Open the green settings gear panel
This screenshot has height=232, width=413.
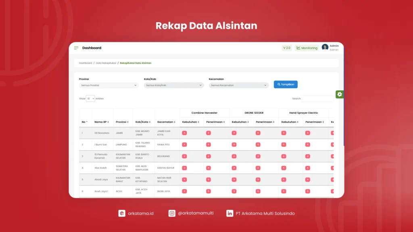[x=340, y=94]
